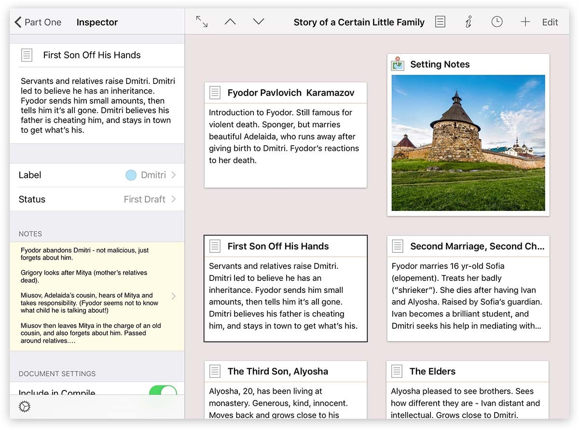Edit the First Son Off His Hands title field
579x430 pixels.
tap(92, 55)
